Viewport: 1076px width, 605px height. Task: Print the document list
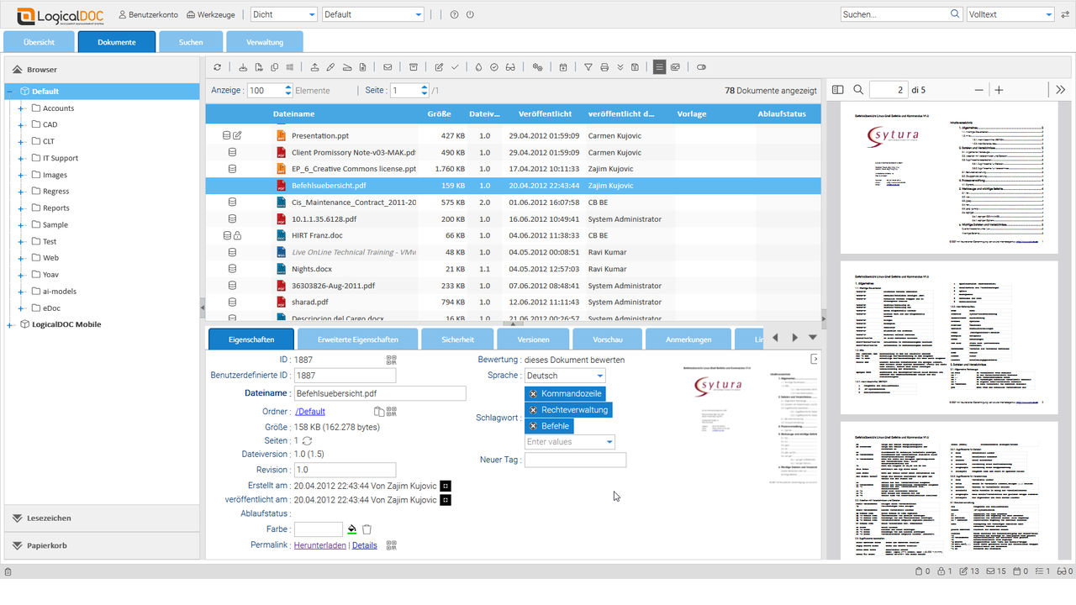(x=606, y=66)
